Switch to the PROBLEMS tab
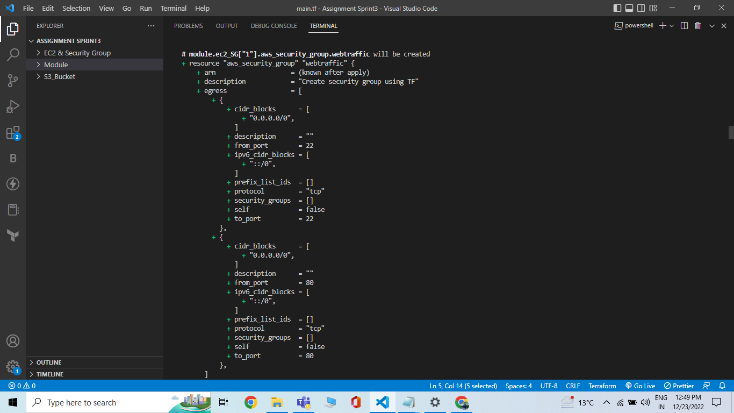The image size is (734, 413). 188,25
